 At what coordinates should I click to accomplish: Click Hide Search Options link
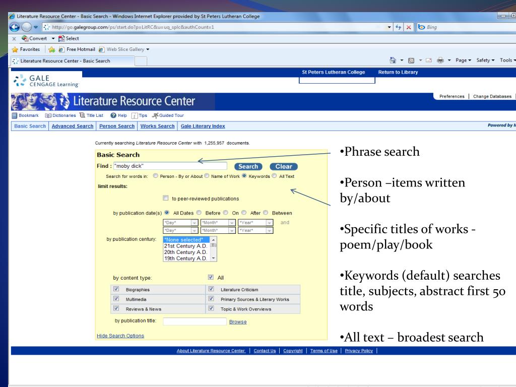pyautogui.click(x=120, y=336)
